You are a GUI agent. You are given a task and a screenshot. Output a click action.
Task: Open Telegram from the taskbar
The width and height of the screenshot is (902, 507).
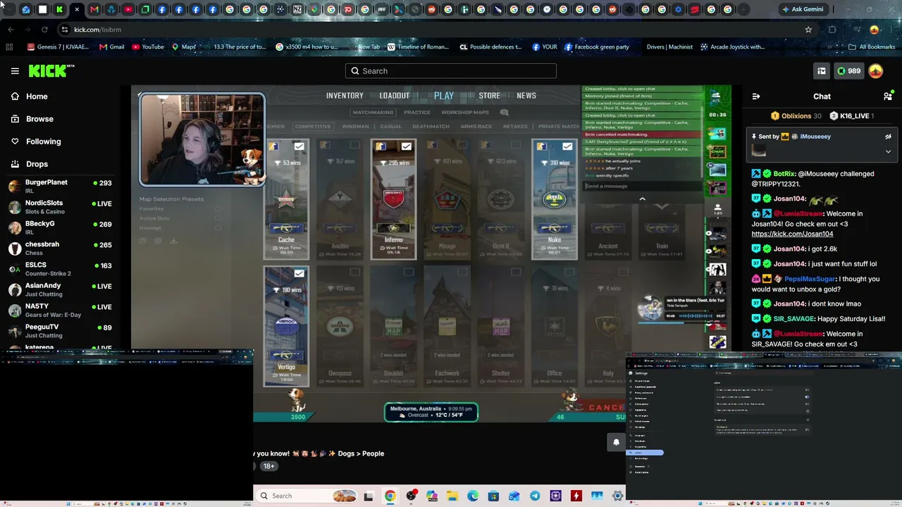(535, 496)
